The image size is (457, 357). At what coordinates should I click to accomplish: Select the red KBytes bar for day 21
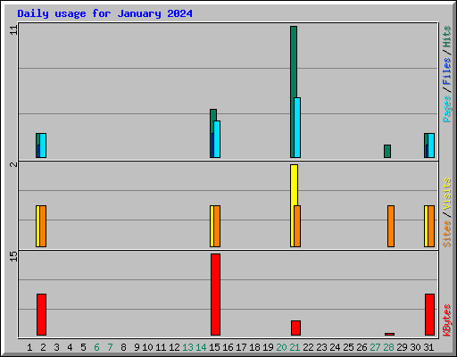pyautogui.click(x=295, y=328)
